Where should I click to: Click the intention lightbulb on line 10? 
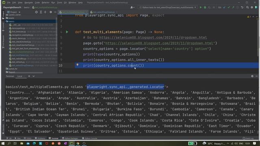[x=77, y=65]
